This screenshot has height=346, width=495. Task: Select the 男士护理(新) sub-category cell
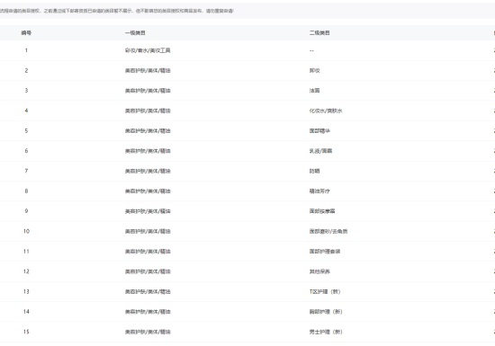pos(326,332)
